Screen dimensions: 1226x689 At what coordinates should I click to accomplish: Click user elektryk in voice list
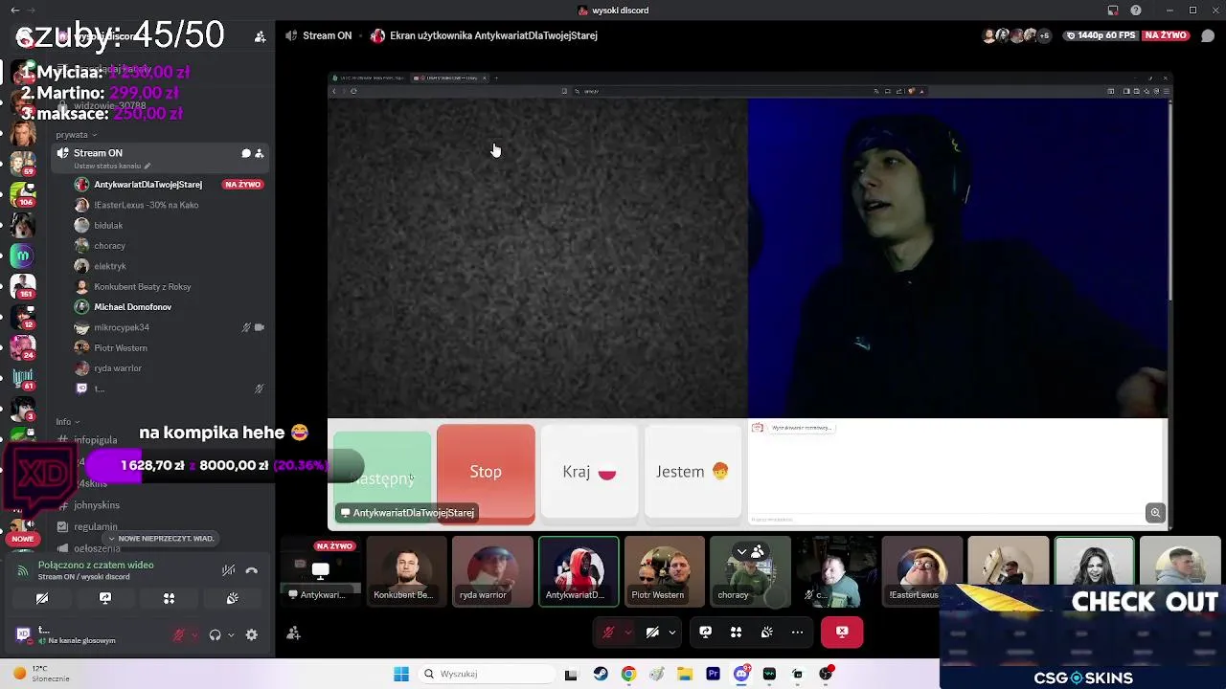tap(110, 266)
